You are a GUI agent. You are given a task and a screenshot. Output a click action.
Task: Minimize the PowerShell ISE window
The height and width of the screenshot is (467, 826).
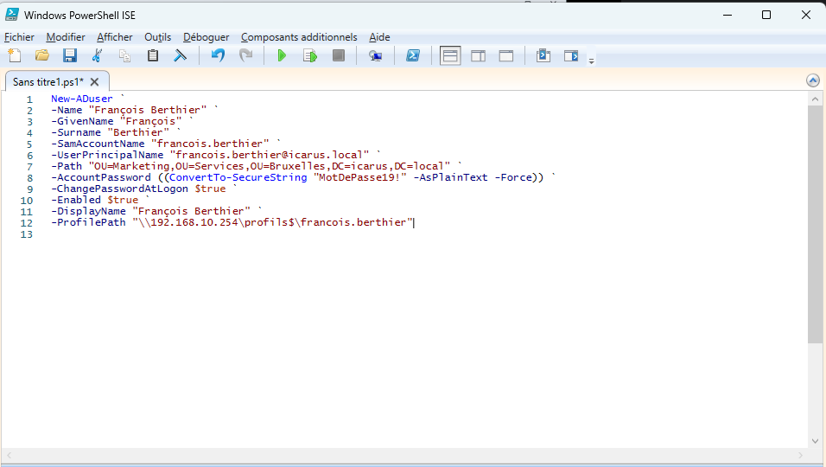pyautogui.click(x=728, y=15)
